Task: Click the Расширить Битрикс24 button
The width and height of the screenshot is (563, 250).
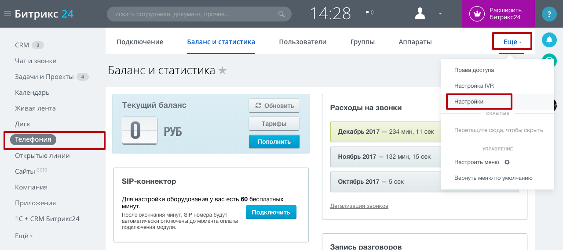Action: [x=498, y=14]
